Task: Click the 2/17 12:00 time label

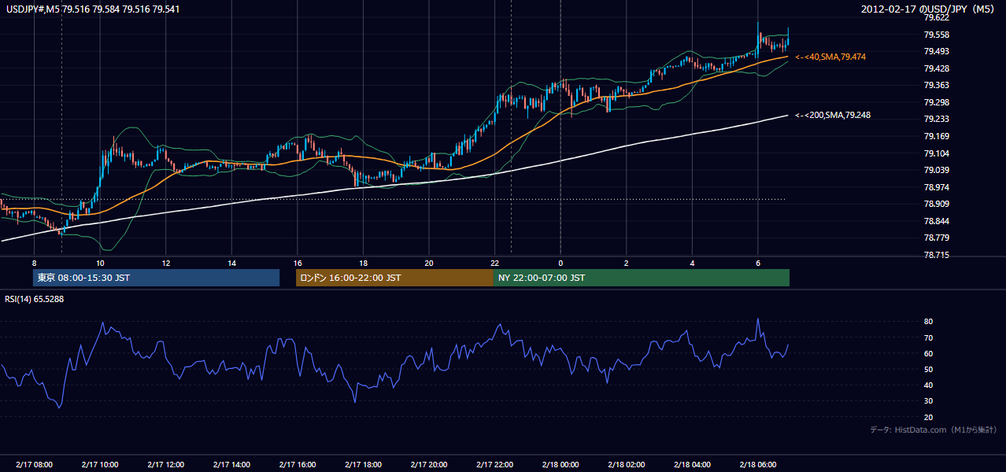Action: [x=165, y=465]
